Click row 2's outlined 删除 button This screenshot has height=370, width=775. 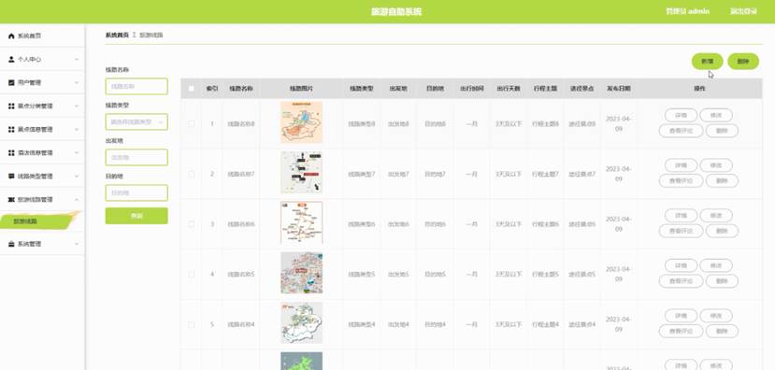point(722,181)
